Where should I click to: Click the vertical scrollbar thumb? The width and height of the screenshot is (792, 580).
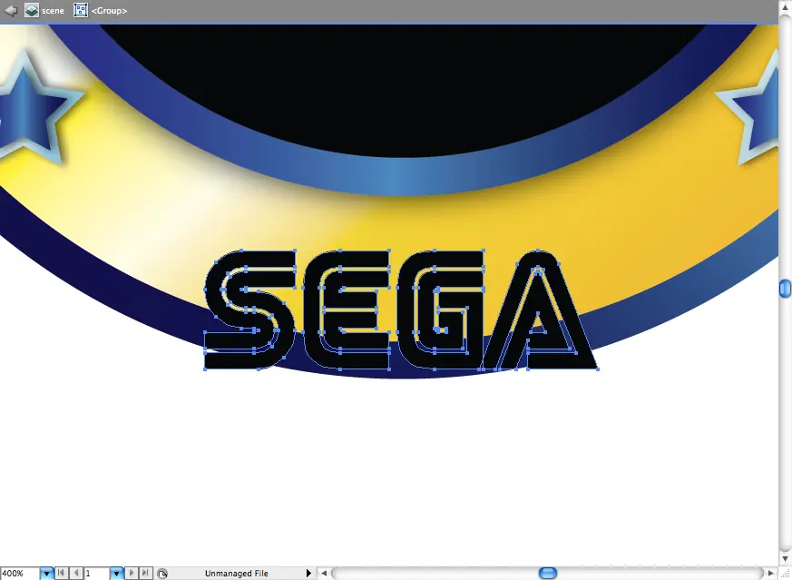click(x=785, y=289)
